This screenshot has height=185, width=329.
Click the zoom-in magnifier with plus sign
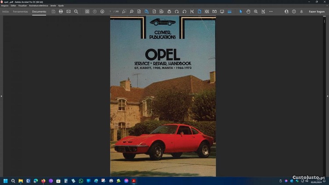pyautogui.click(x=256, y=11)
